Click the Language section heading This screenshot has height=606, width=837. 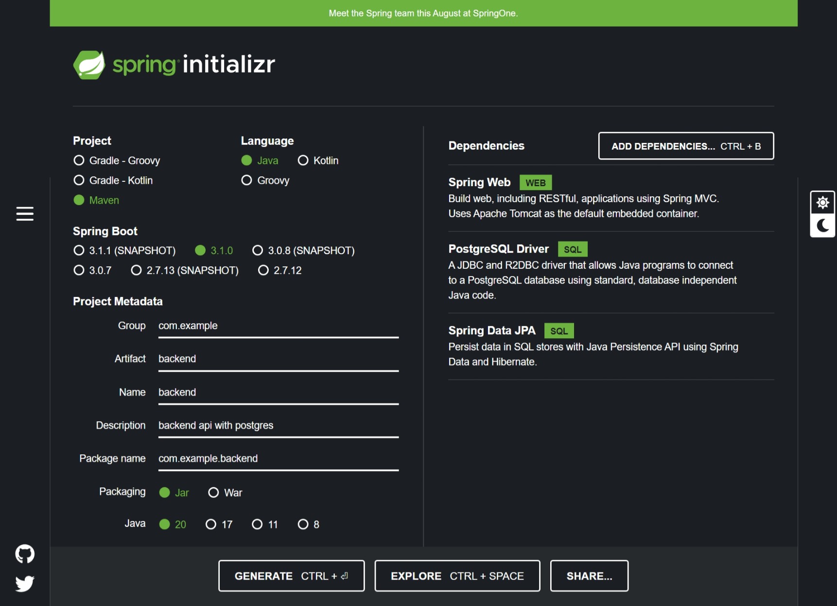pos(267,141)
